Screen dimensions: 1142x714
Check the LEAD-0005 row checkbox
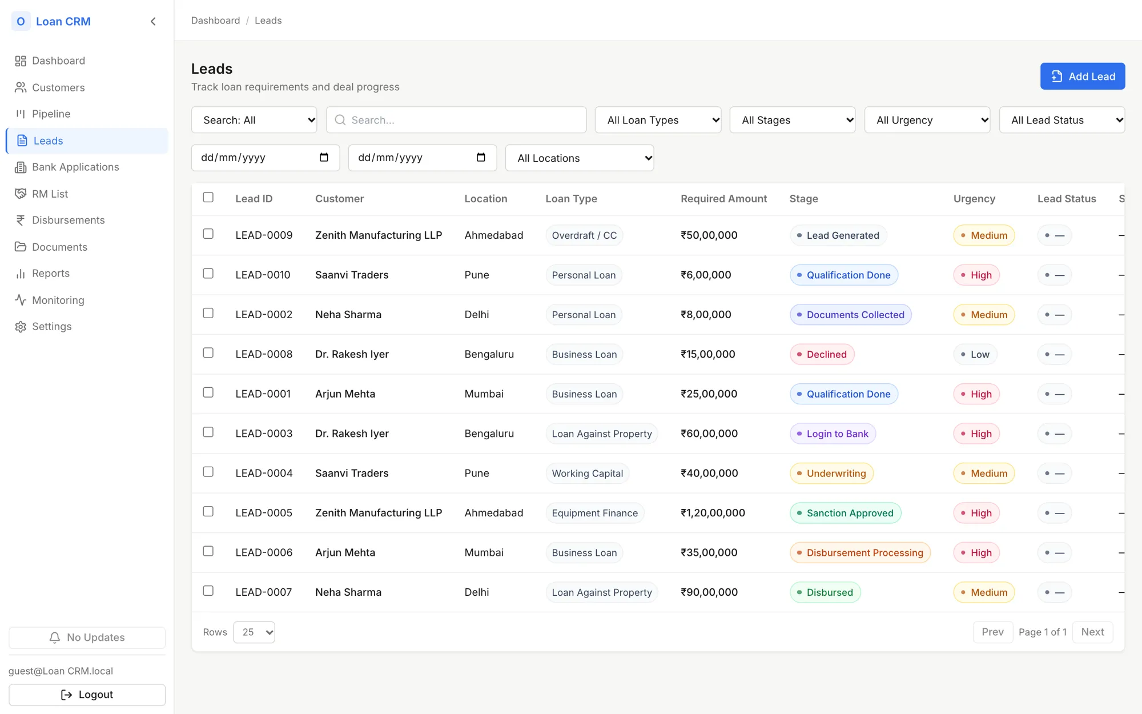(x=208, y=512)
